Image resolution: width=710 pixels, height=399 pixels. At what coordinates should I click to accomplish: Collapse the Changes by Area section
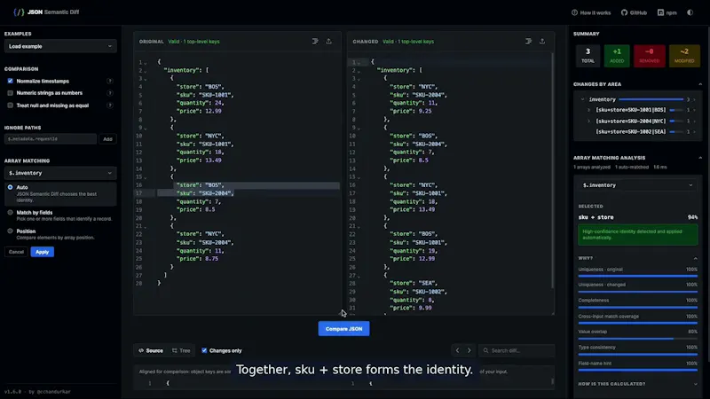[x=700, y=84]
